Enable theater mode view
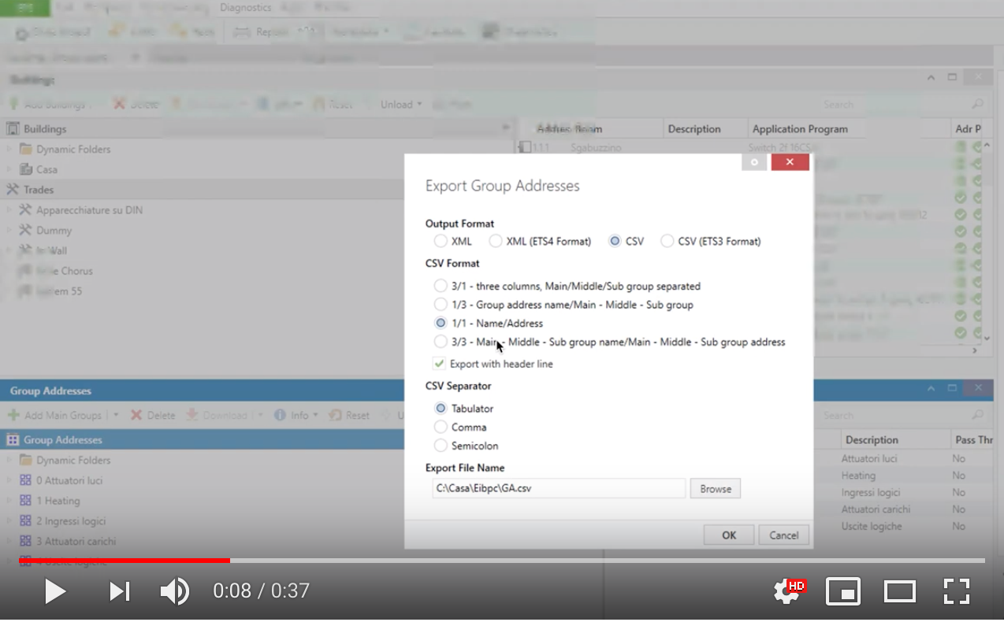The width and height of the screenshot is (1004, 622). [x=899, y=591]
